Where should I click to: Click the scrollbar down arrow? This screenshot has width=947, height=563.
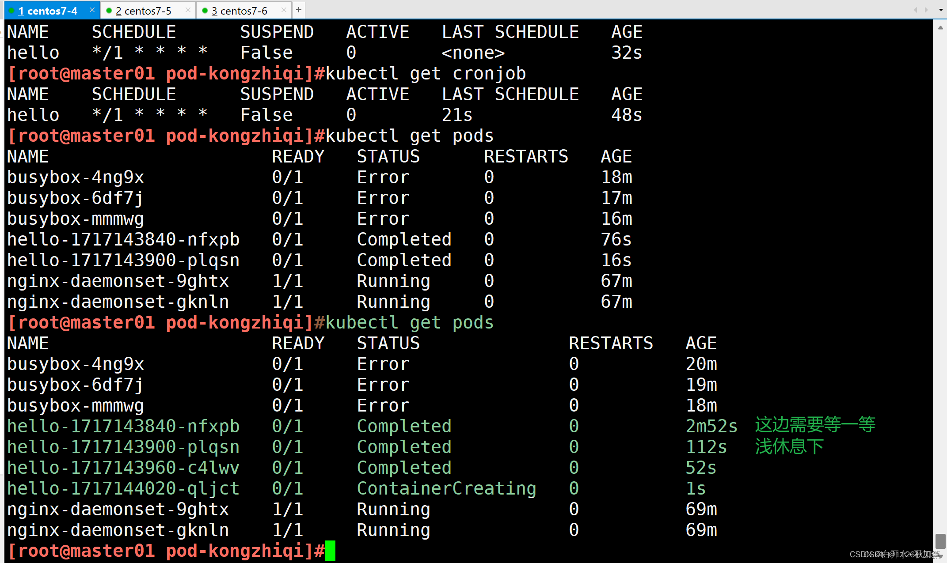point(940,556)
